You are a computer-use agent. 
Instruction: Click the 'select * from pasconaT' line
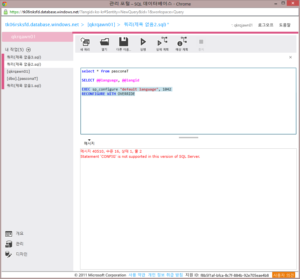[x=105, y=71]
